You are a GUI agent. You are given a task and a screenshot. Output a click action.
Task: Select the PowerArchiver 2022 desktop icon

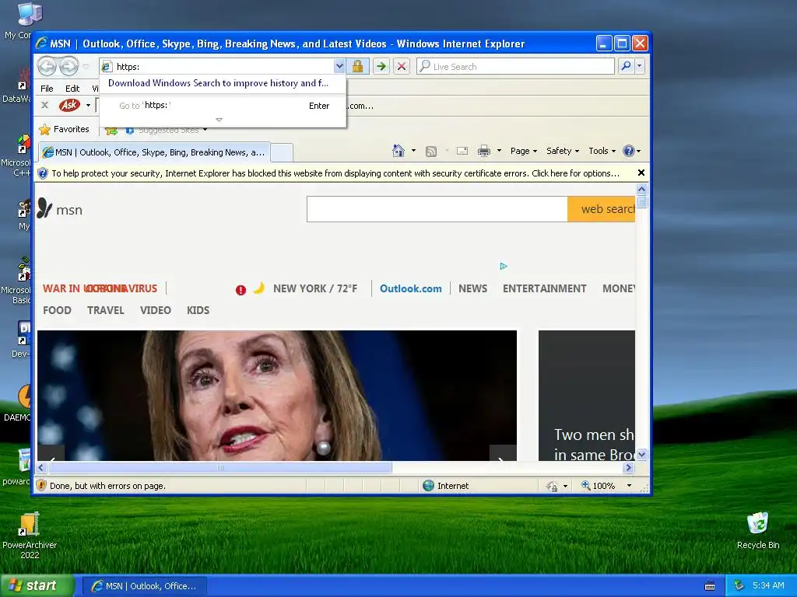[x=30, y=536]
